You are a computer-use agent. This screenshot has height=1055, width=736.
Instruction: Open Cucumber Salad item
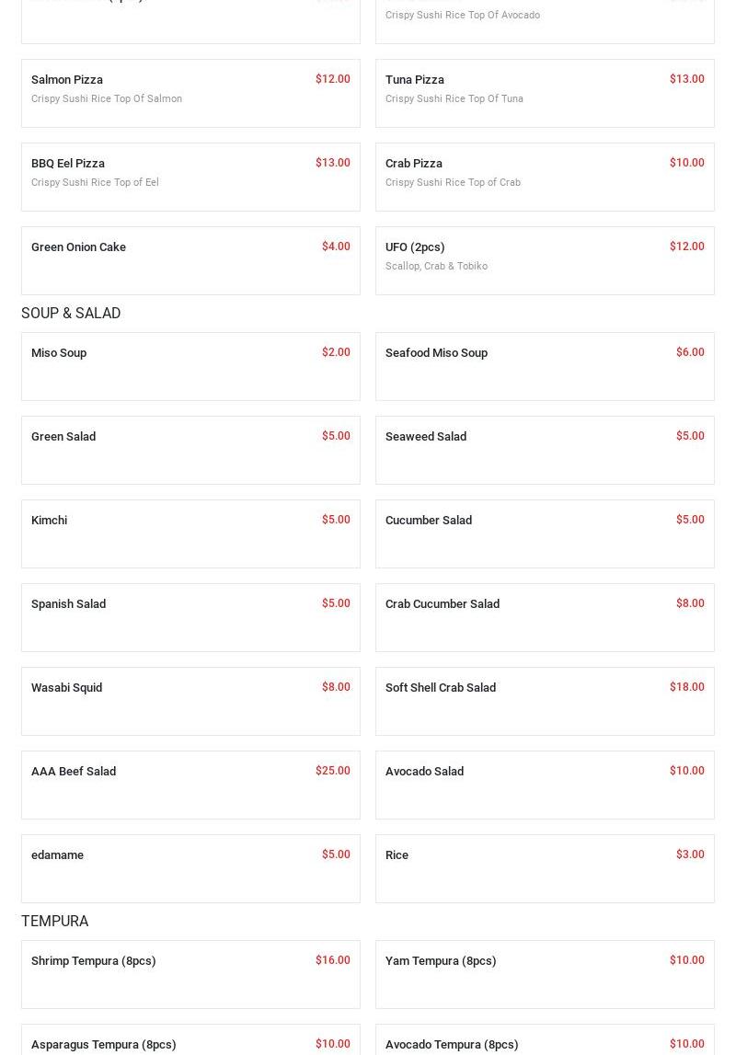[545, 533]
